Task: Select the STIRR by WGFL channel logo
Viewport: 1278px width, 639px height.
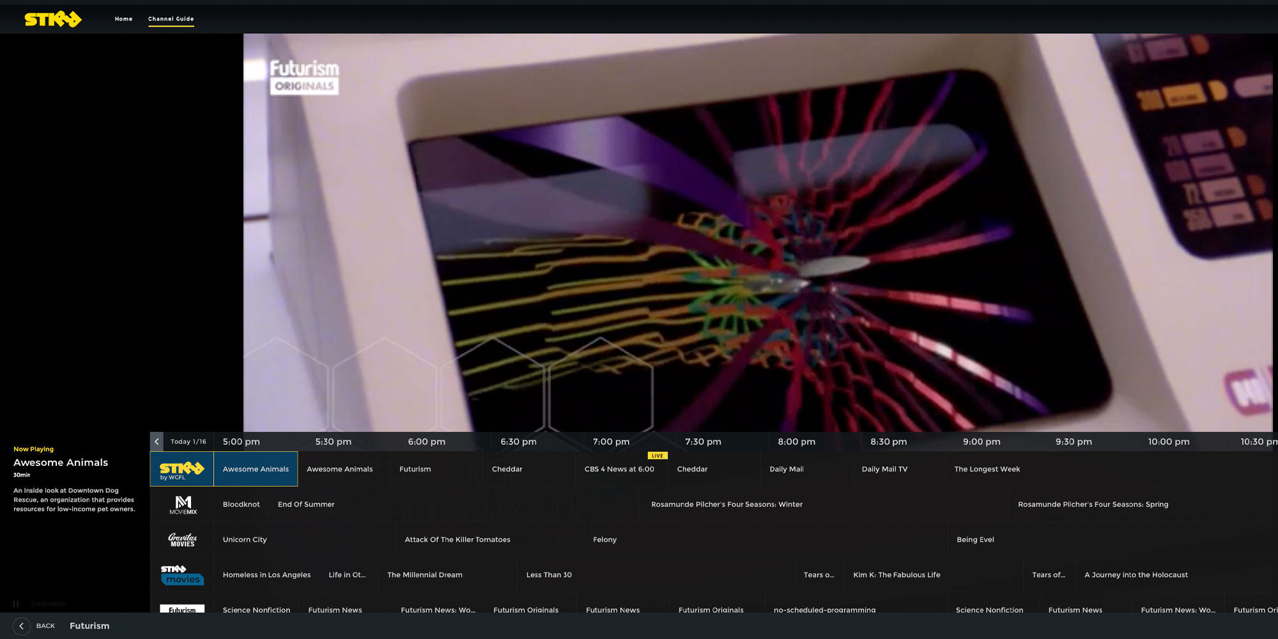Action: (x=182, y=469)
